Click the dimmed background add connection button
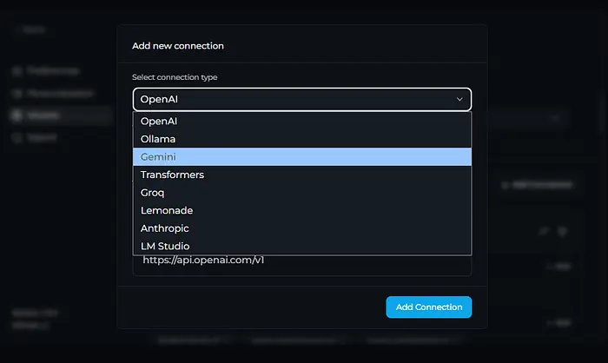608x363 pixels. pyautogui.click(x=537, y=185)
